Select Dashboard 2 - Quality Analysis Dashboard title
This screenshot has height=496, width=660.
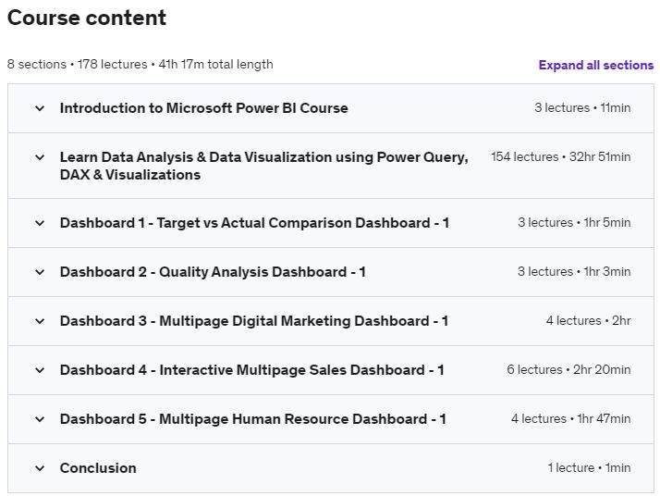coord(213,272)
